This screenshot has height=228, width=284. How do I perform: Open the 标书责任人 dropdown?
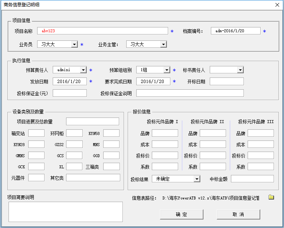click(x=240, y=70)
